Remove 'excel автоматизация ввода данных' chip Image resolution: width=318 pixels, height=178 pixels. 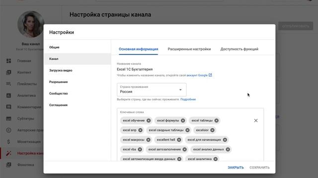[179, 159]
